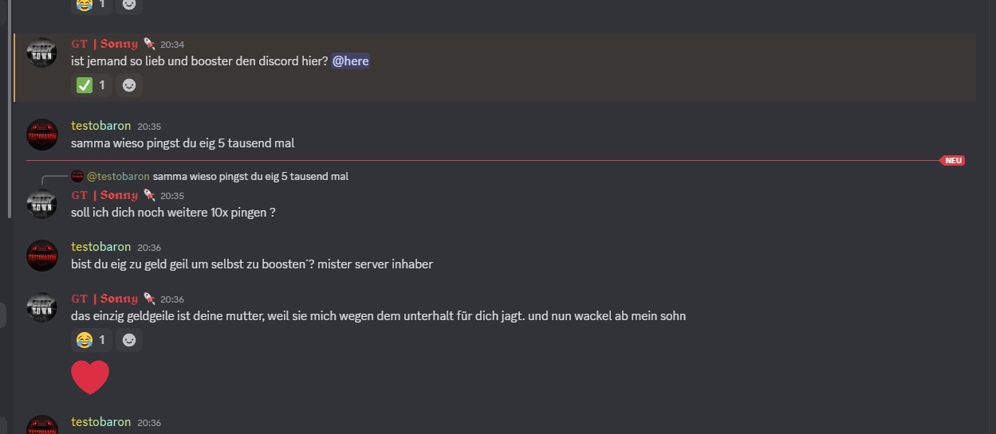
Task: Open add-reaction smiley beside the 'geldgeile' laughing reaction
Action: click(x=129, y=340)
